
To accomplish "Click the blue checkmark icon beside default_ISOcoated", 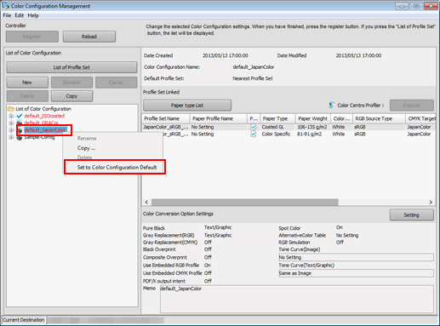I will pos(20,116).
